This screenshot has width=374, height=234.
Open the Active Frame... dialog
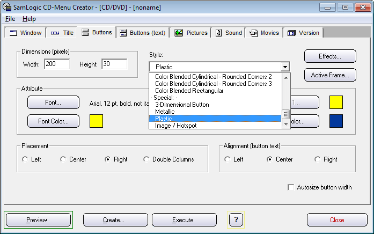coord(330,75)
